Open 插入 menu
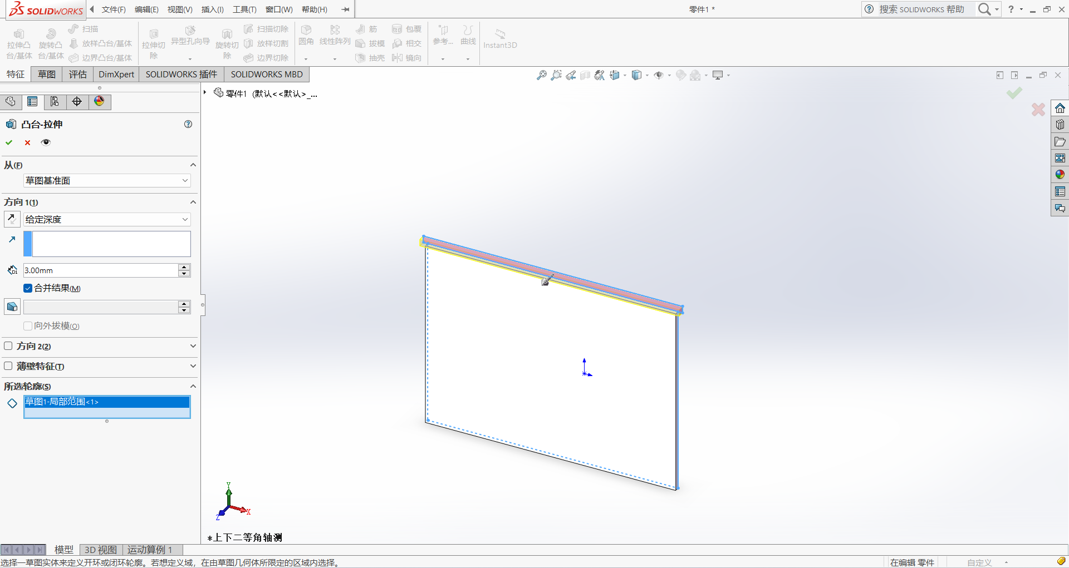 point(213,9)
